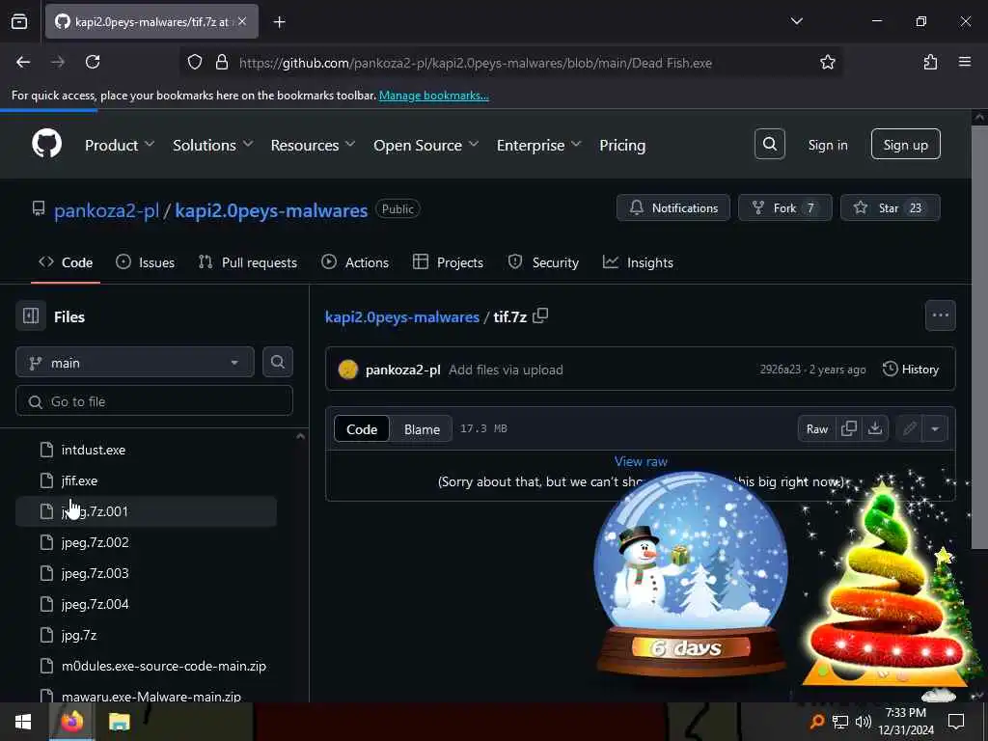
Task: Switch to Code view toggle
Action: 362,429
